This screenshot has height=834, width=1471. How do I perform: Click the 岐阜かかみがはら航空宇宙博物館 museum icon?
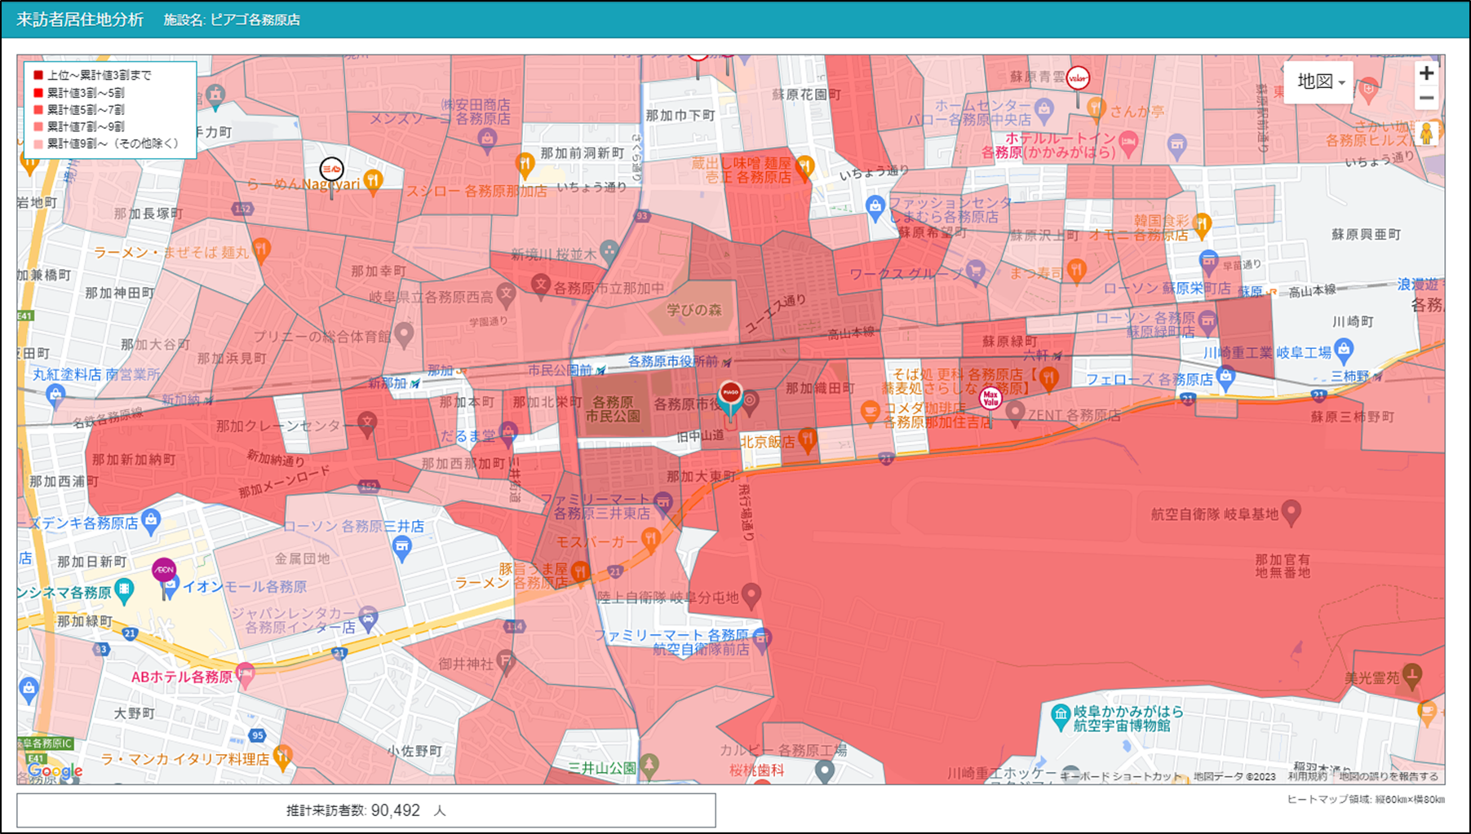click(1060, 716)
